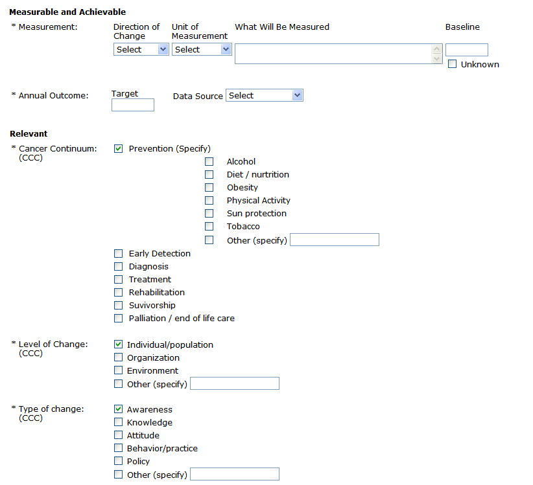Screen dimensions: 533x485
Task: Check the Behavior/practice checkbox
Action: (118, 448)
